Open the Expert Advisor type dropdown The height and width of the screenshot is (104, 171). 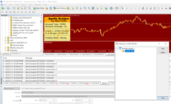12,88
